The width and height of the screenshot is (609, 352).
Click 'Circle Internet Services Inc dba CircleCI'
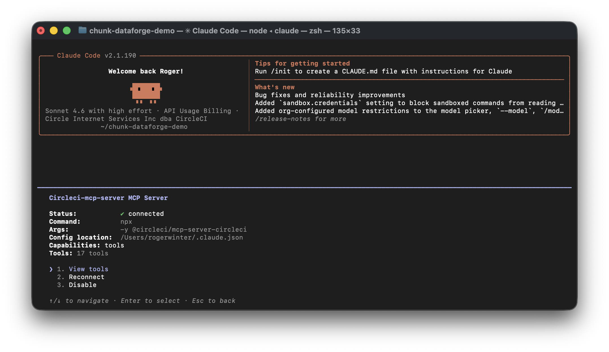pyautogui.click(x=126, y=119)
